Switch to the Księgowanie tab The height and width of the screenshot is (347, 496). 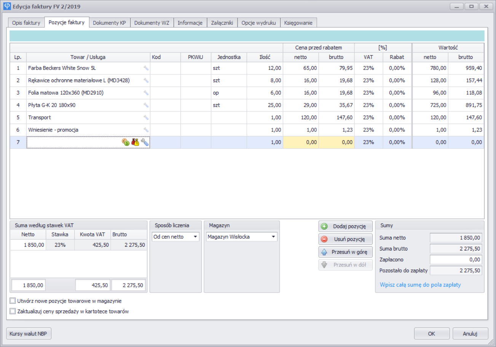pos(298,23)
